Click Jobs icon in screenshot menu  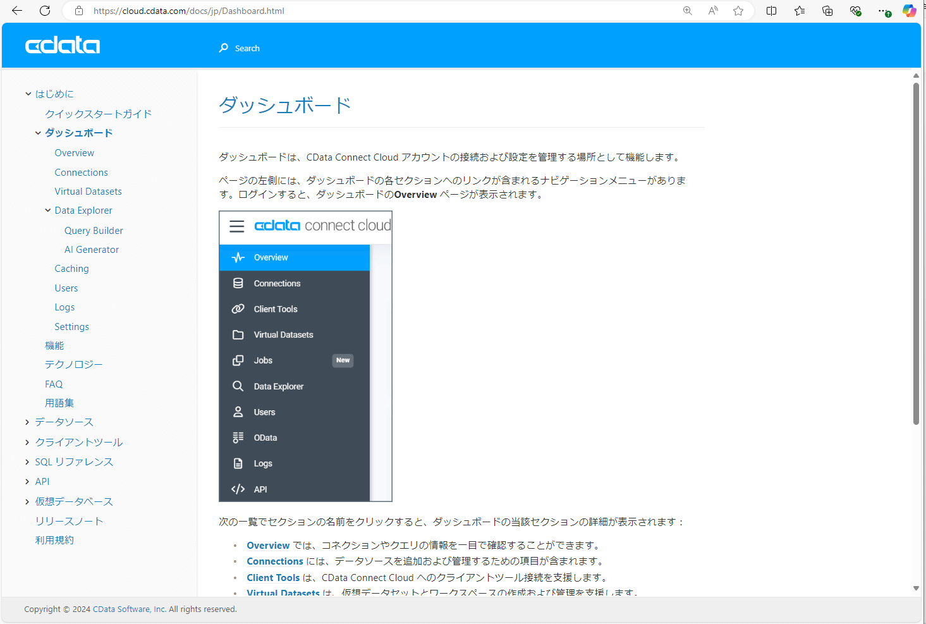tap(238, 360)
